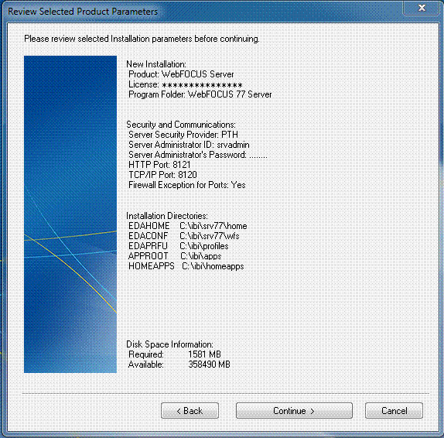
Task: Click the EDACONF C:\ibi\srv77\wfs line
Action: tap(184, 236)
